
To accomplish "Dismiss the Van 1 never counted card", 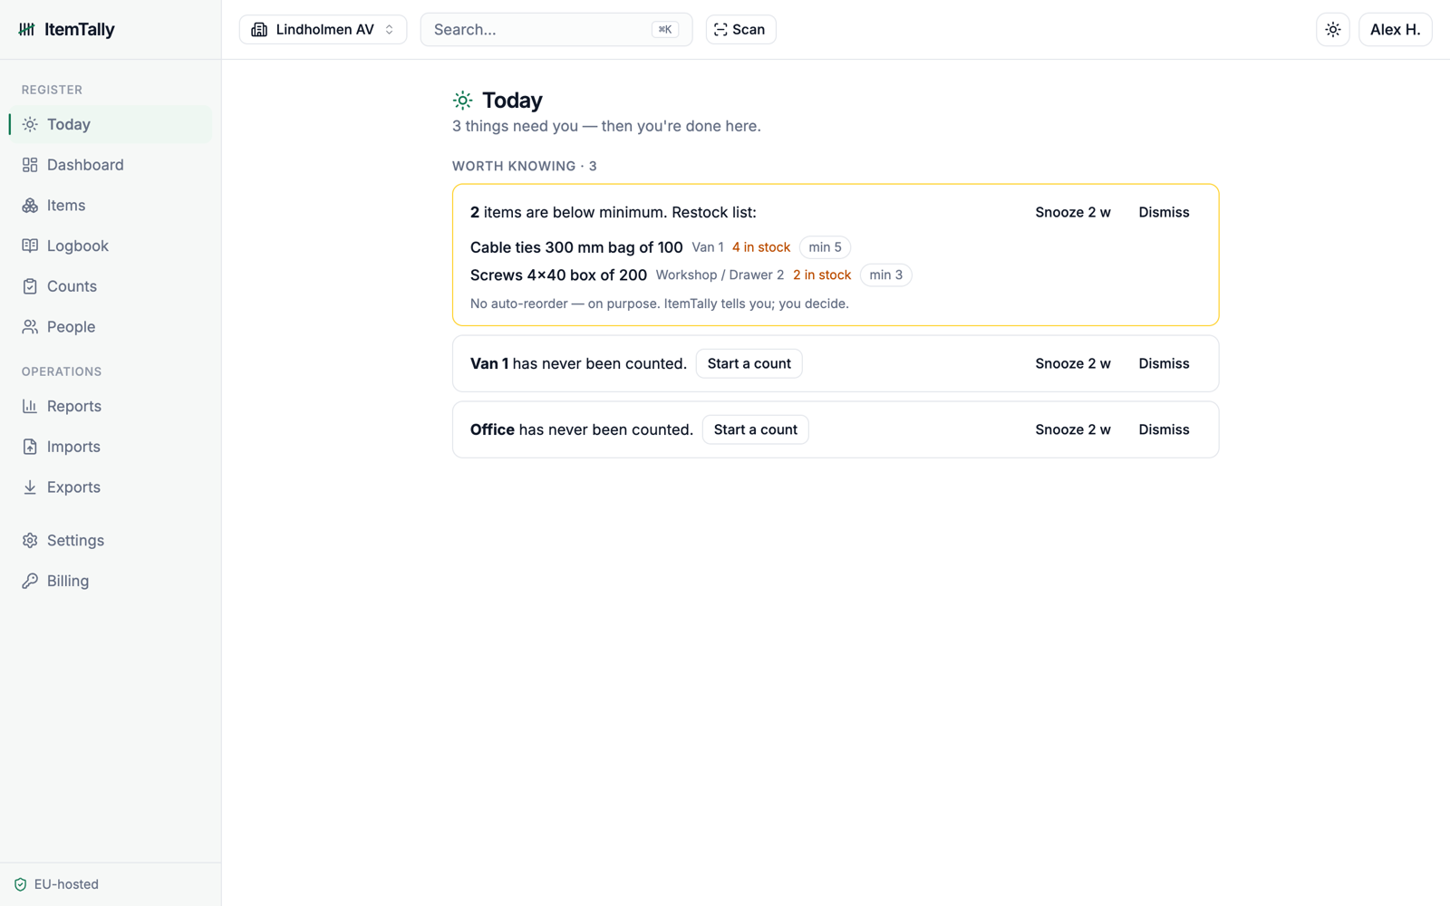I will [1164, 363].
